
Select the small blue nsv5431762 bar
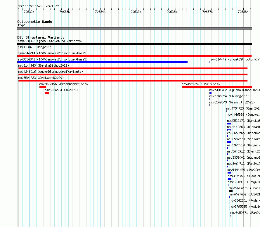(210, 93)
